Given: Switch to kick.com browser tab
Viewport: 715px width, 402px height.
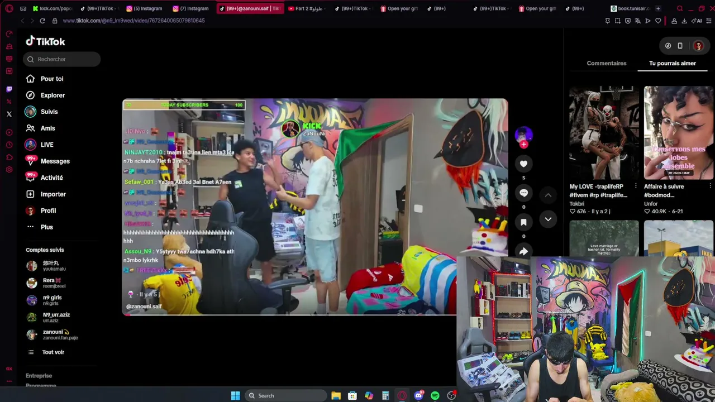Looking at the screenshot, I should (53, 8).
